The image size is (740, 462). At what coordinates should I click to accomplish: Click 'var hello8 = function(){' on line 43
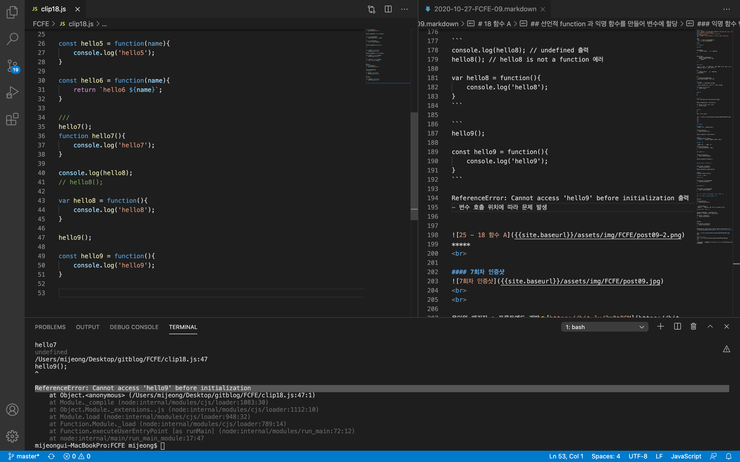click(103, 200)
